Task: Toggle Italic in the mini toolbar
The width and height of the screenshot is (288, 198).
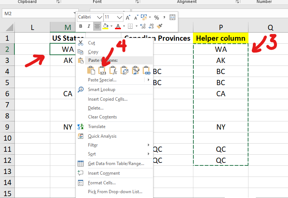Action: coord(89,26)
